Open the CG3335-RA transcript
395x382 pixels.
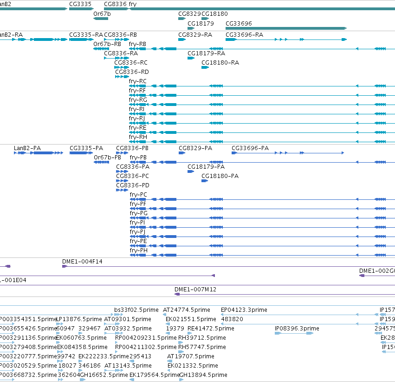[x=86, y=35]
